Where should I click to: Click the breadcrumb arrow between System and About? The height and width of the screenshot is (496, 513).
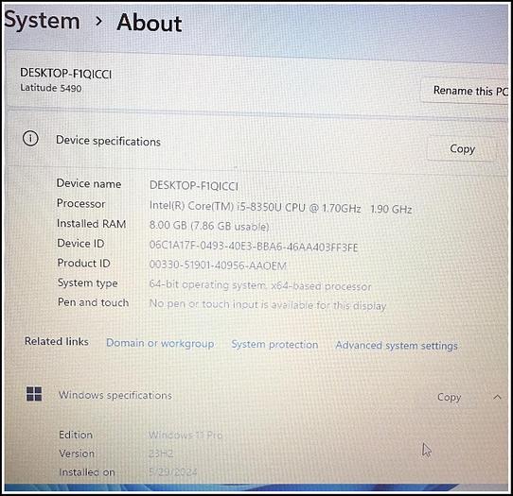pos(98,22)
